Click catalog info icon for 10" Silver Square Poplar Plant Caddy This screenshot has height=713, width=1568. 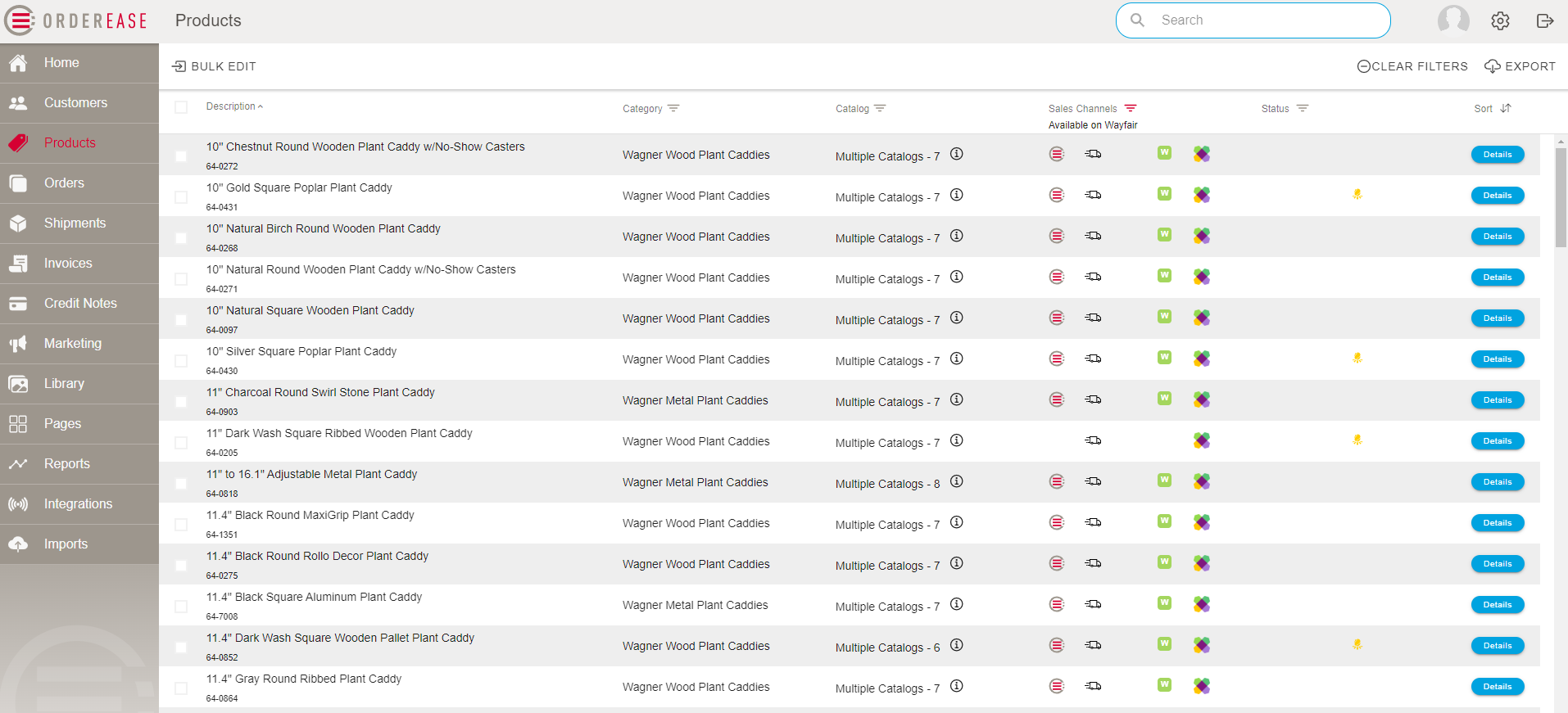956,359
